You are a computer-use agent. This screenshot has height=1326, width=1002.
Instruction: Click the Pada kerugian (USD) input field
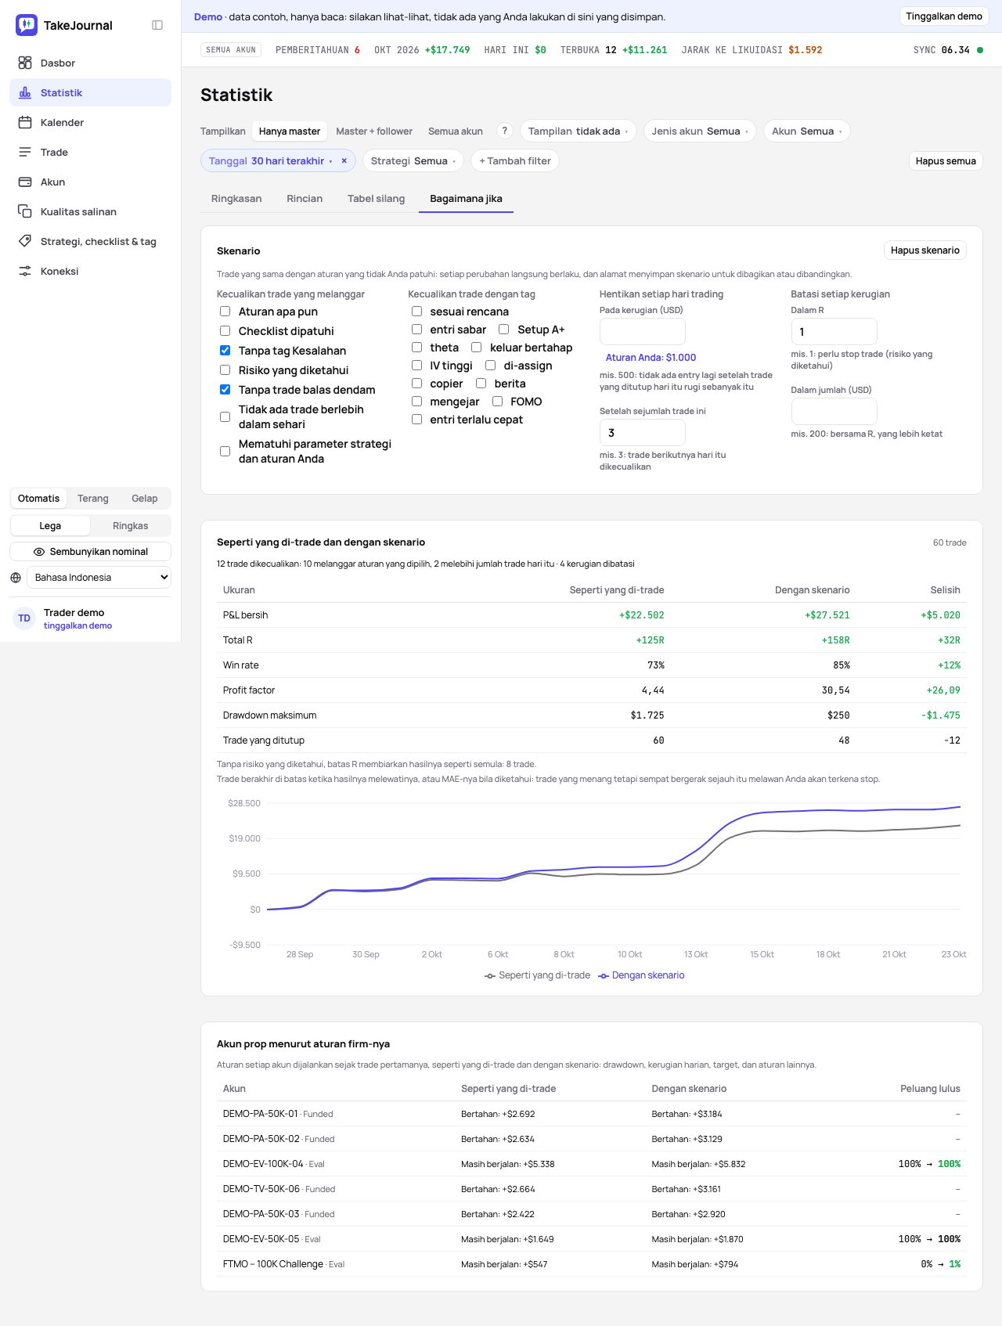click(643, 331)
